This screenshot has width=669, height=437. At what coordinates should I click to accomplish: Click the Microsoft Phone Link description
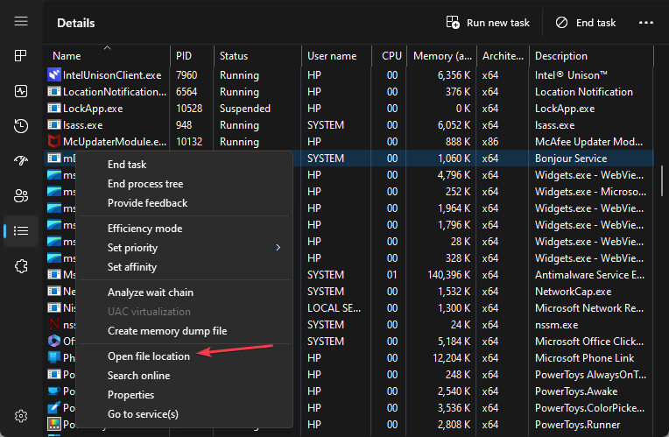[584, 358]
